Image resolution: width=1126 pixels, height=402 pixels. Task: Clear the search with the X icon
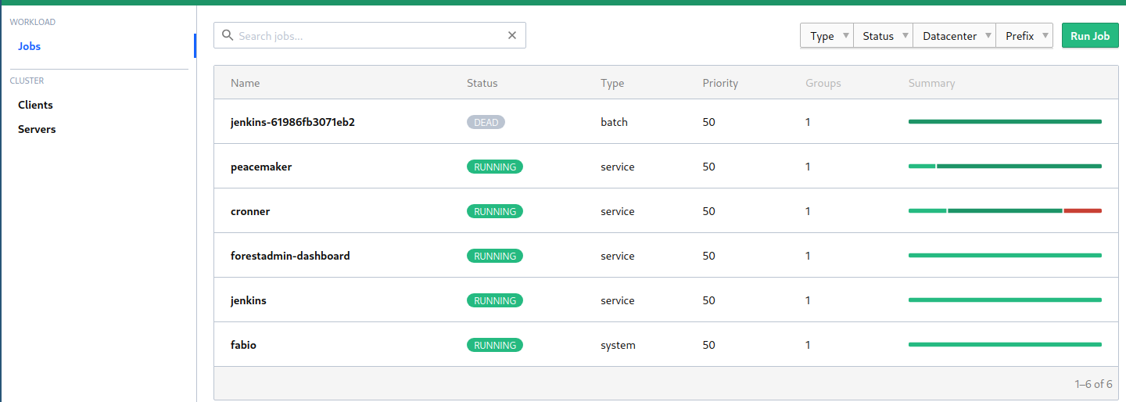(512, 35)
